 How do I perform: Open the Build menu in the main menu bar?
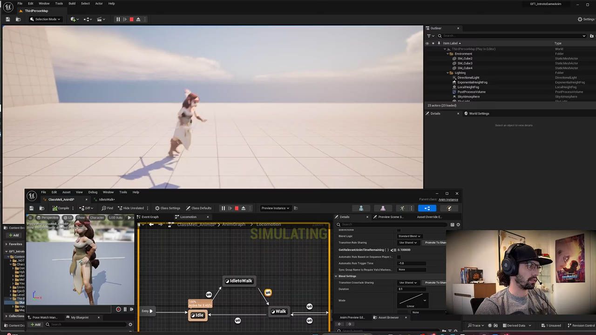[x=72, y=3]
